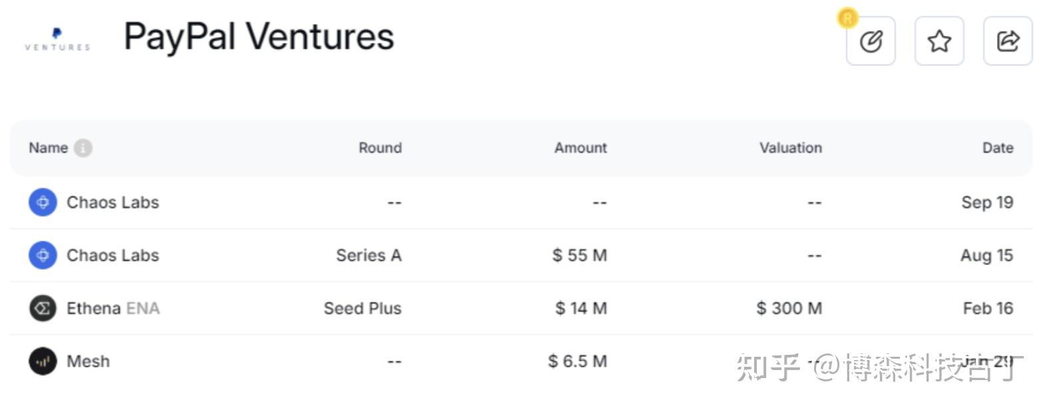The image size is (1051, 410).
Task: Sort by the Valuation column header
Action: pyautogui.click(x=791, y=148)
